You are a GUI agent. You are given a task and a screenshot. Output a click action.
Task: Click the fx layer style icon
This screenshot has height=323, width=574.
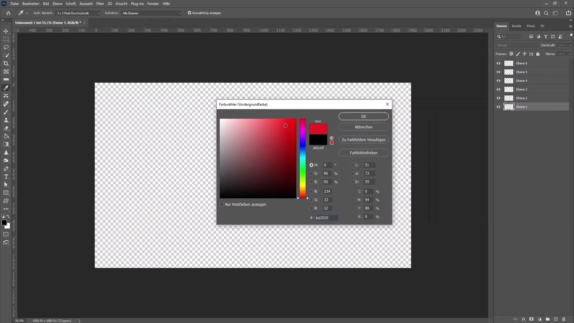pos(523,319)
